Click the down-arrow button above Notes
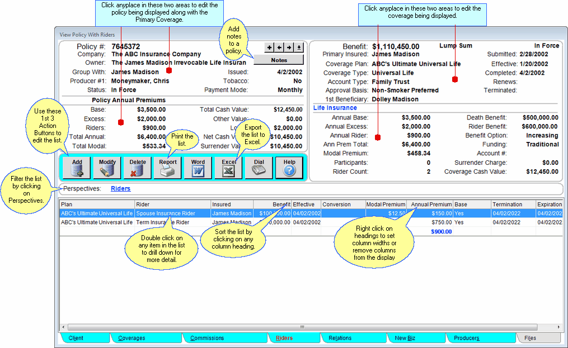 tap(299, 47)
